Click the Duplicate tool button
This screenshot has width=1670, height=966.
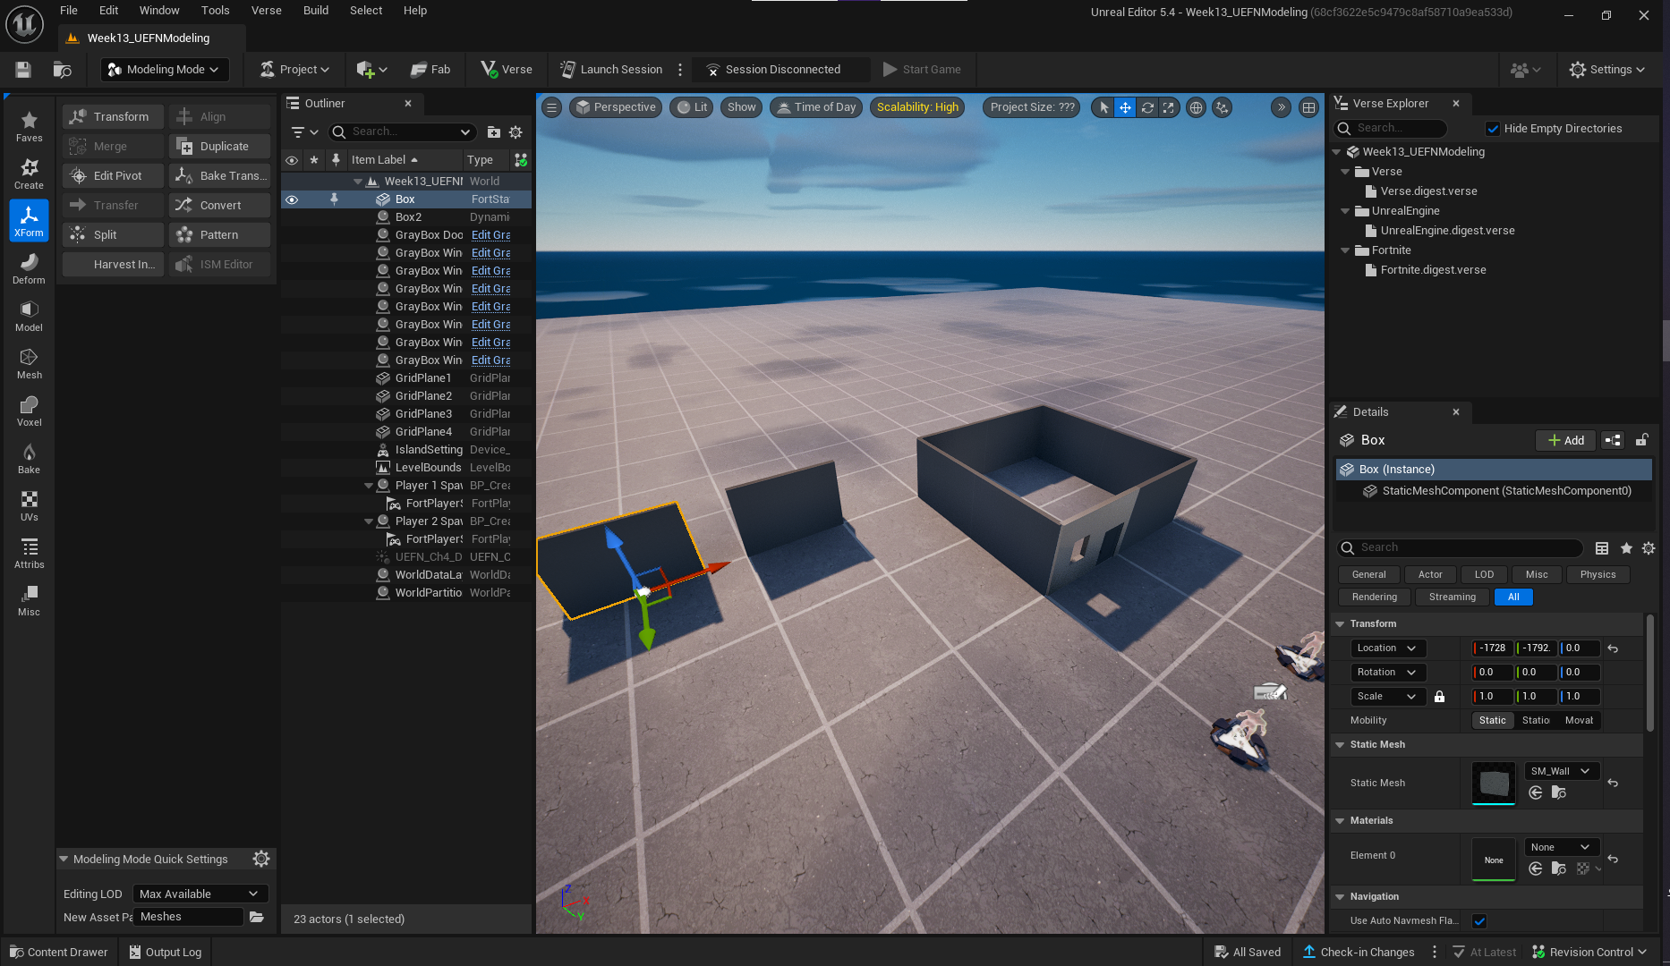[220, 147]
